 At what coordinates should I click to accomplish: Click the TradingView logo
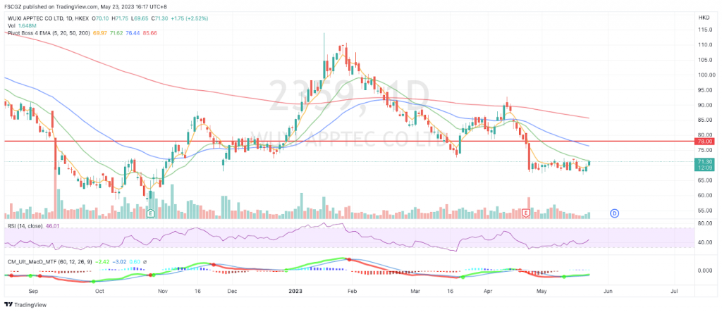(x=25, y=305)
